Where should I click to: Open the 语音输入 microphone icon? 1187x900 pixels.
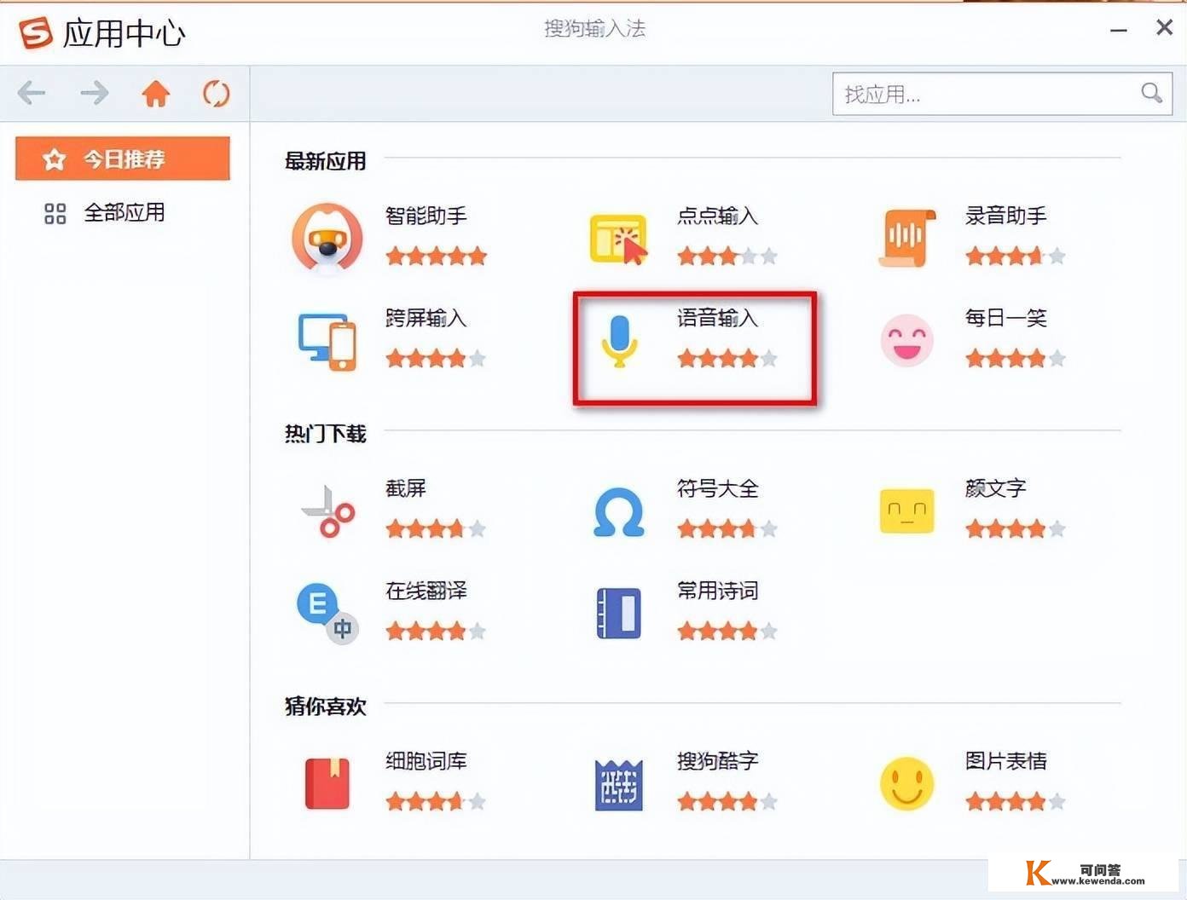[619, 341]
